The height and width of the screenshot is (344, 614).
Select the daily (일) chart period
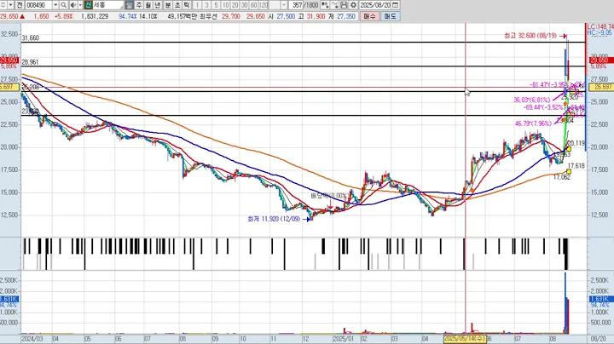click(x=130, y=5)
